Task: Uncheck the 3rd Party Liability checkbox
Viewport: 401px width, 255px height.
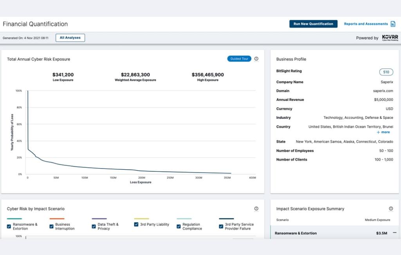Action: click(136, 224)
